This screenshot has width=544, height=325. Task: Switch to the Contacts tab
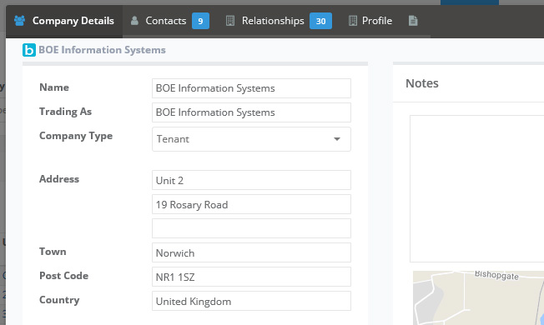(169, 21)
